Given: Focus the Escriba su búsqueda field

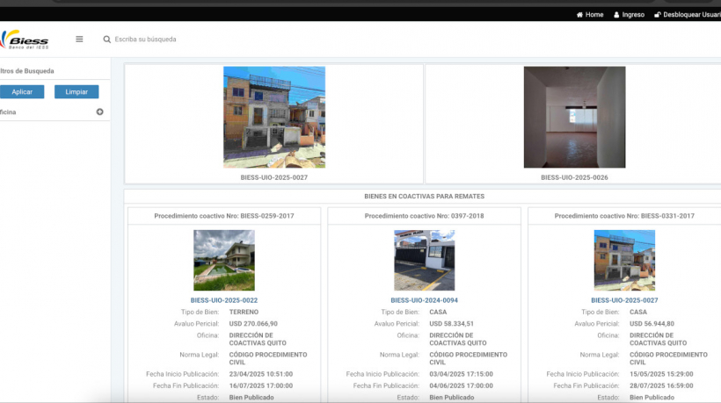Looking at the screenshot, I should [x=145, y=40].
